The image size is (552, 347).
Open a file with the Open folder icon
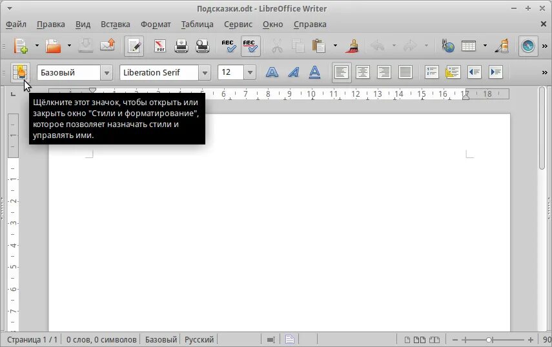click(x=53, y=46)
